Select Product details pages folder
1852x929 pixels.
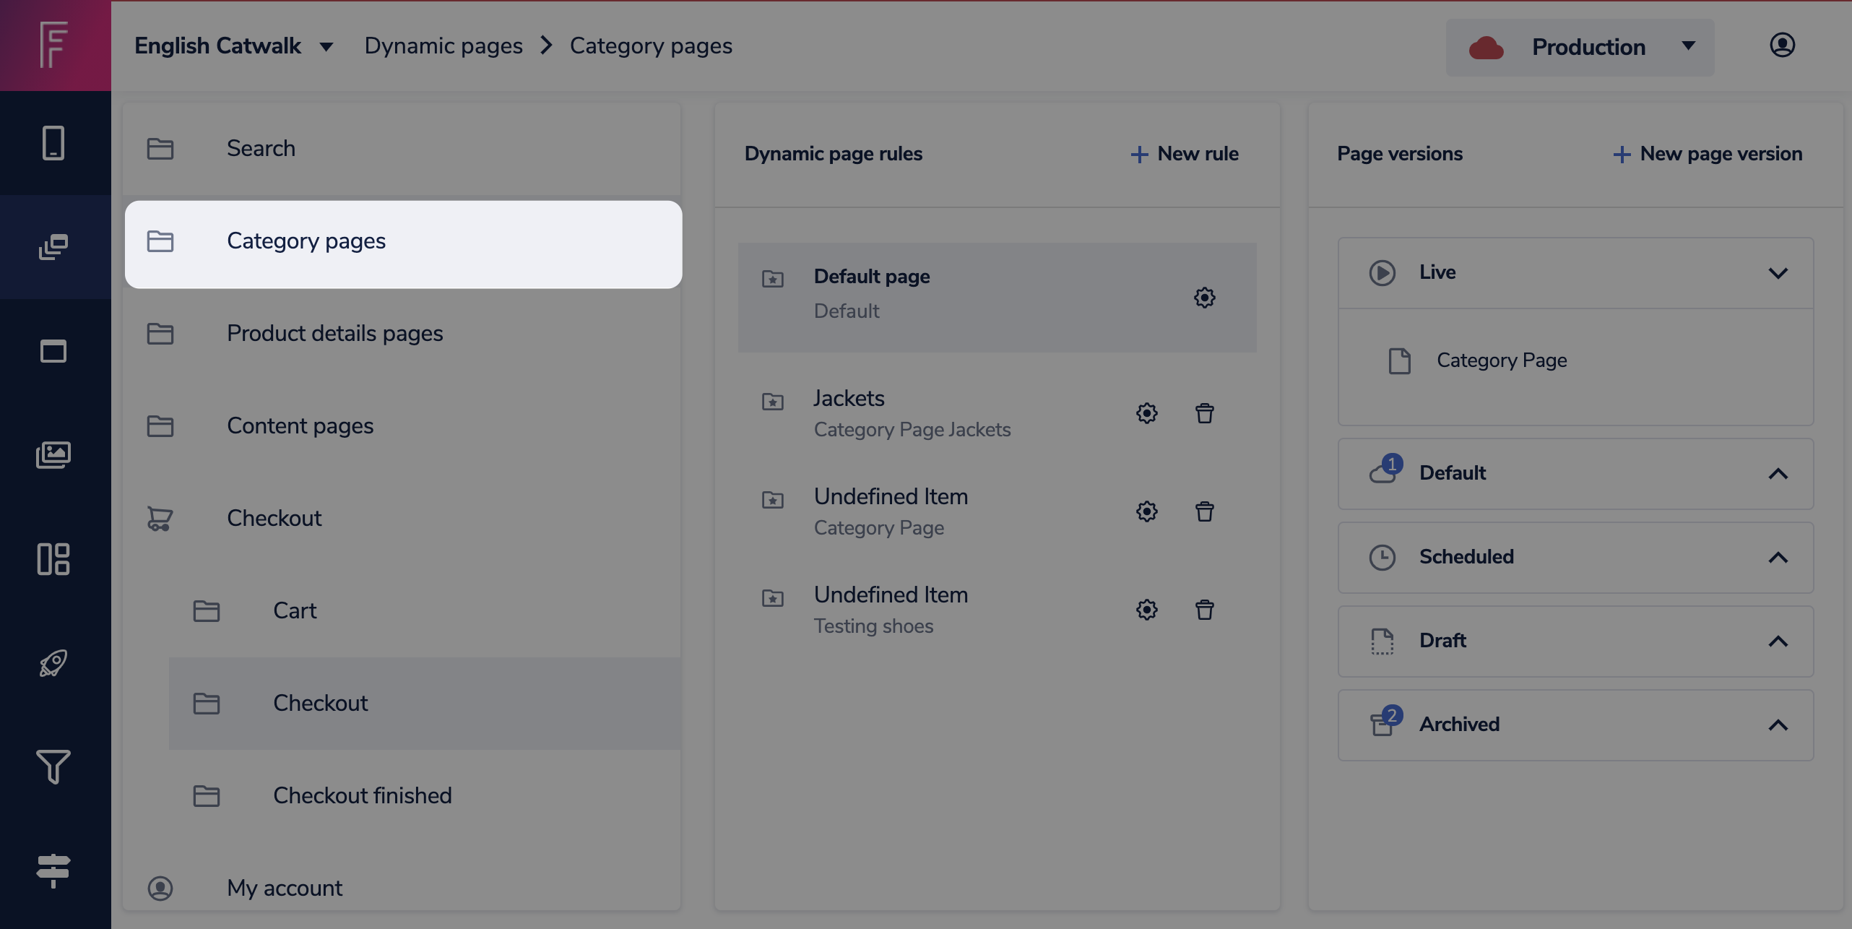click(x=403, y=334)
